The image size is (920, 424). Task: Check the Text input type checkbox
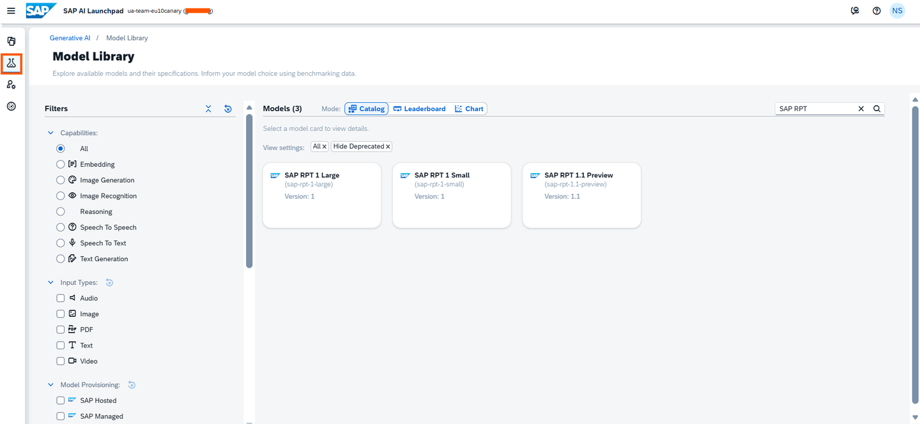(61, 345)
